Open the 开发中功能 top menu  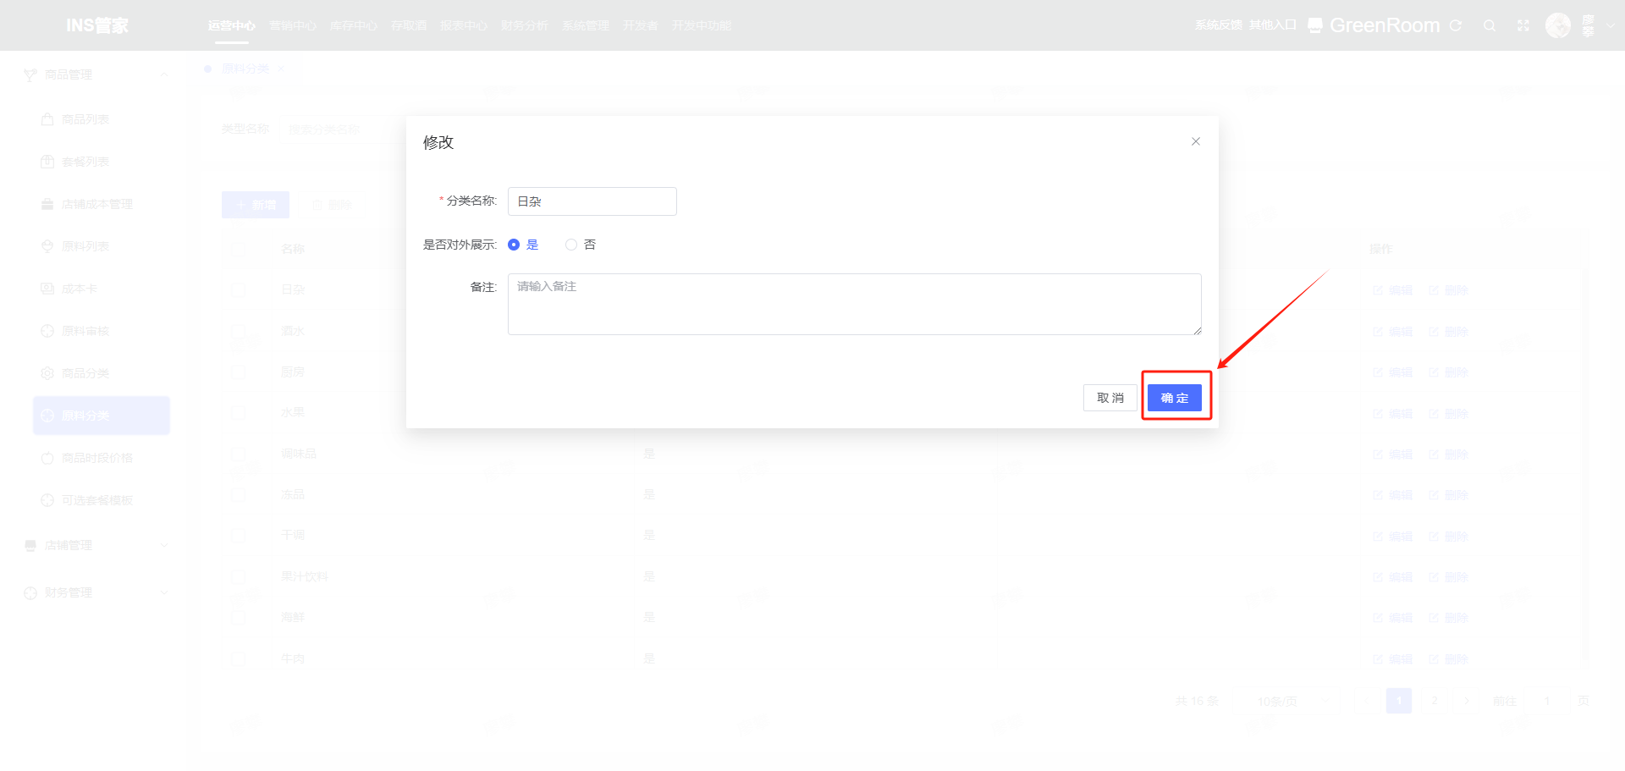[x=702, y=25]
